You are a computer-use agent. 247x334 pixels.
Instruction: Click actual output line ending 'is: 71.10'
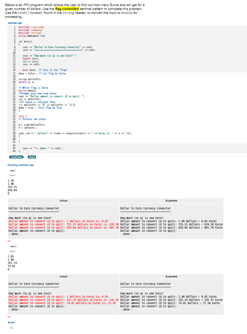(62, 303)
